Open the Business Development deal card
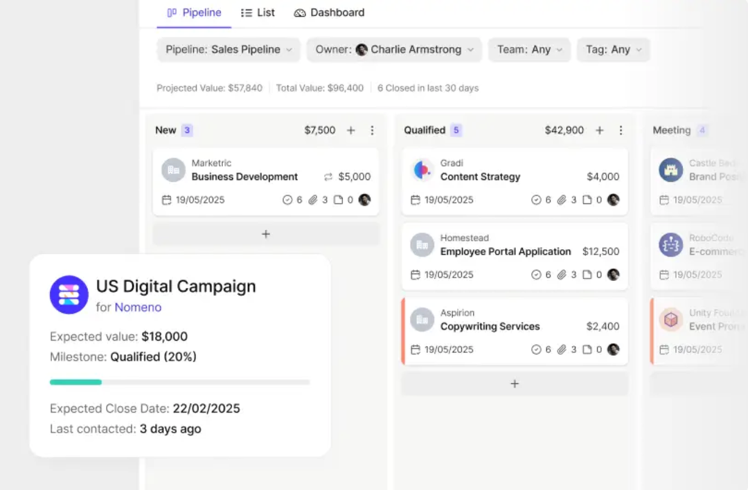The image size is (748, 490). coord(266,181)
